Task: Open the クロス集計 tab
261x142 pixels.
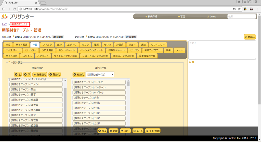Action: click(x=47, y=50)
